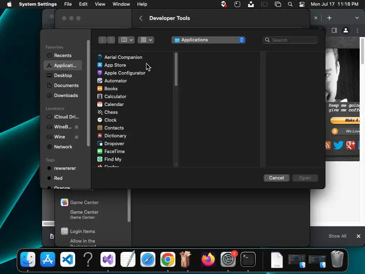
Task: Select Applications in sidebar favorites
Action: point(63,66)
